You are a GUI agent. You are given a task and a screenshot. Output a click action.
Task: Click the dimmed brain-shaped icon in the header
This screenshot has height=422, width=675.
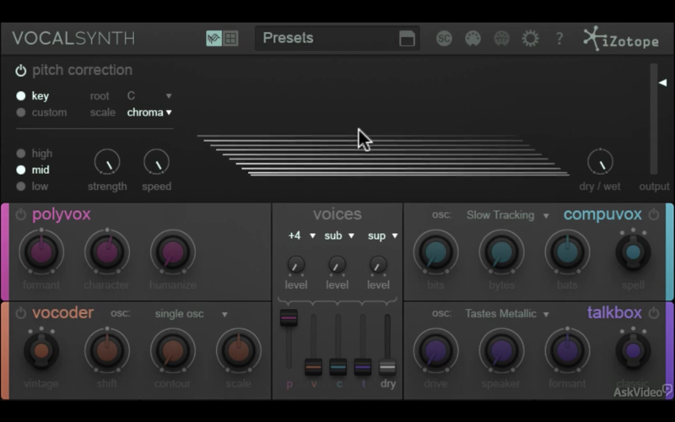click(501, 39)
